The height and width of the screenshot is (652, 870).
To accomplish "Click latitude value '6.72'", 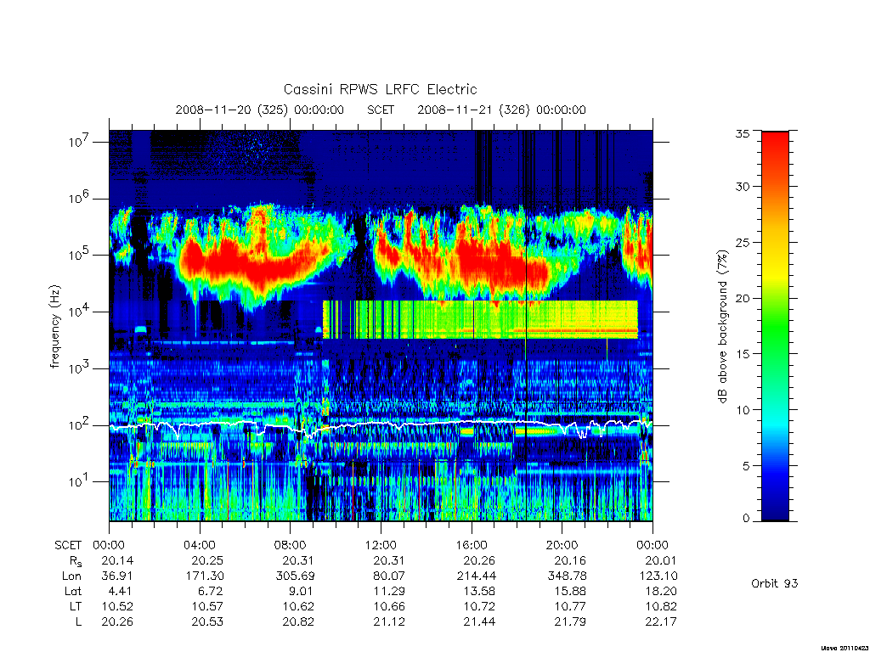I will point(212,592).
